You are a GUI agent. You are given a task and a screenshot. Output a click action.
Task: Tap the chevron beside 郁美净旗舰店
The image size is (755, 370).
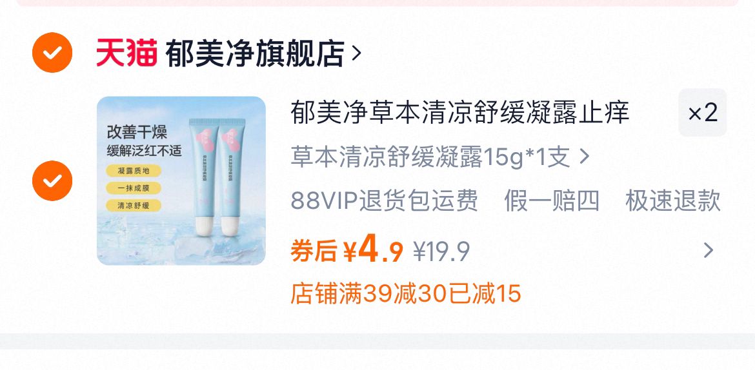pos(356,53)
